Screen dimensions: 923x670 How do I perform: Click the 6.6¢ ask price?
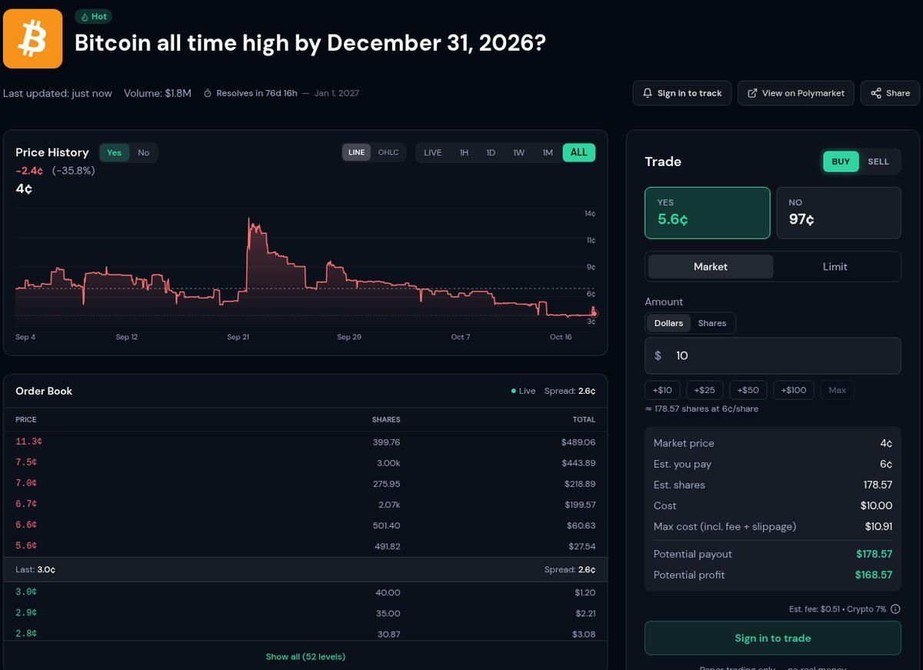(26, 525)
